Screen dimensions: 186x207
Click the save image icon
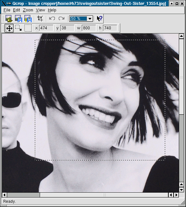pyautogui.click(x=19, y=19)
